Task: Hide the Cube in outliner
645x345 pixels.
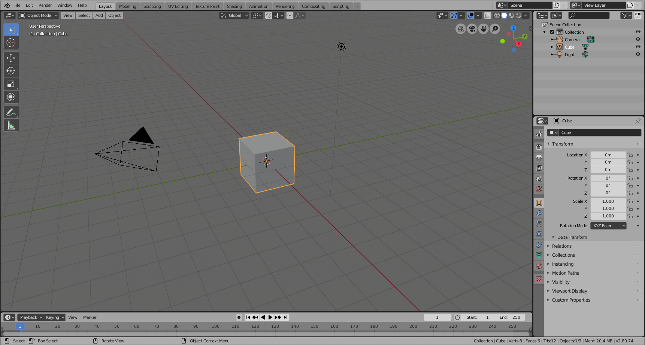Action: pos(638,47)
